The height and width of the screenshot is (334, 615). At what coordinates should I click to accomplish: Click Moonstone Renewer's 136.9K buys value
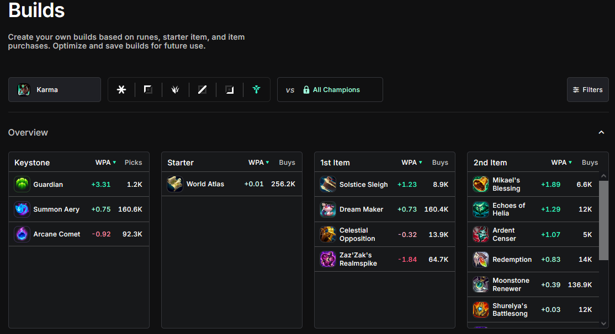pyautogui.click(x=580, y=284)
